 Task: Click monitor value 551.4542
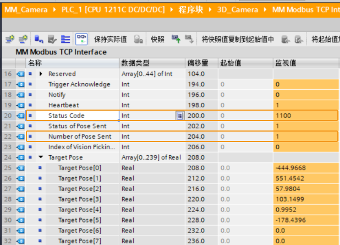pyautogui.click(x=290, y=178)
